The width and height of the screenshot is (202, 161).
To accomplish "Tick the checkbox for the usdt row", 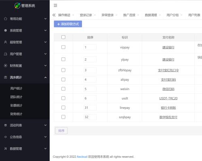I will click(x=63, y=98).
